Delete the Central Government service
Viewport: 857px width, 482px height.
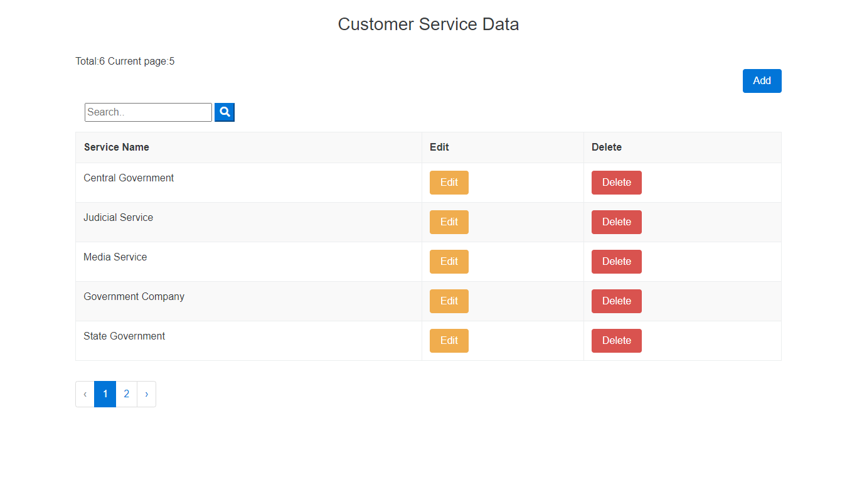tap(616, 183)
